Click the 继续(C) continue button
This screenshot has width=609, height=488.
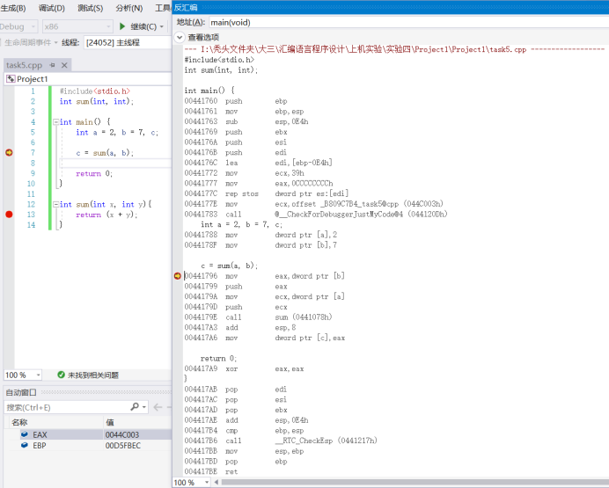143,26
